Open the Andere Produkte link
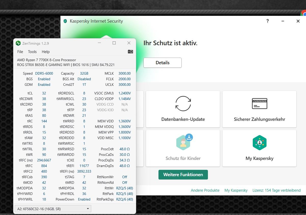The height and width of the screenshot is (215, 306). [205, 190]
